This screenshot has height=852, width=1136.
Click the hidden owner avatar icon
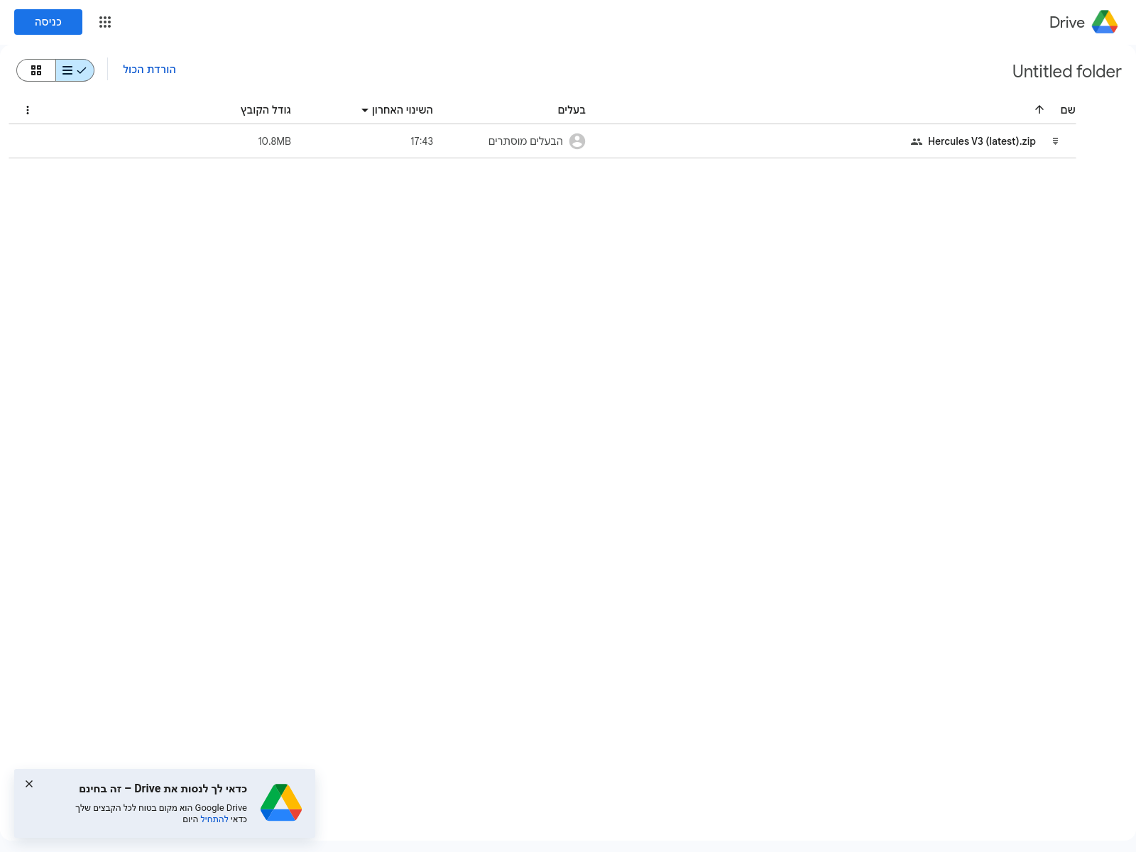tap(577, 141)
